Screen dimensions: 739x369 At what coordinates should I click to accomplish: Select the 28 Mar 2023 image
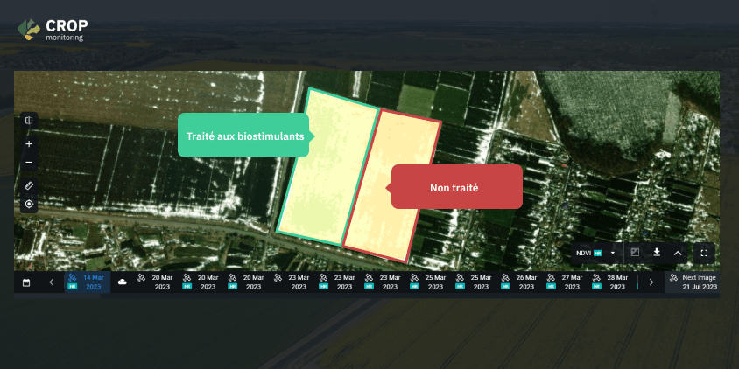coord(612,282)
